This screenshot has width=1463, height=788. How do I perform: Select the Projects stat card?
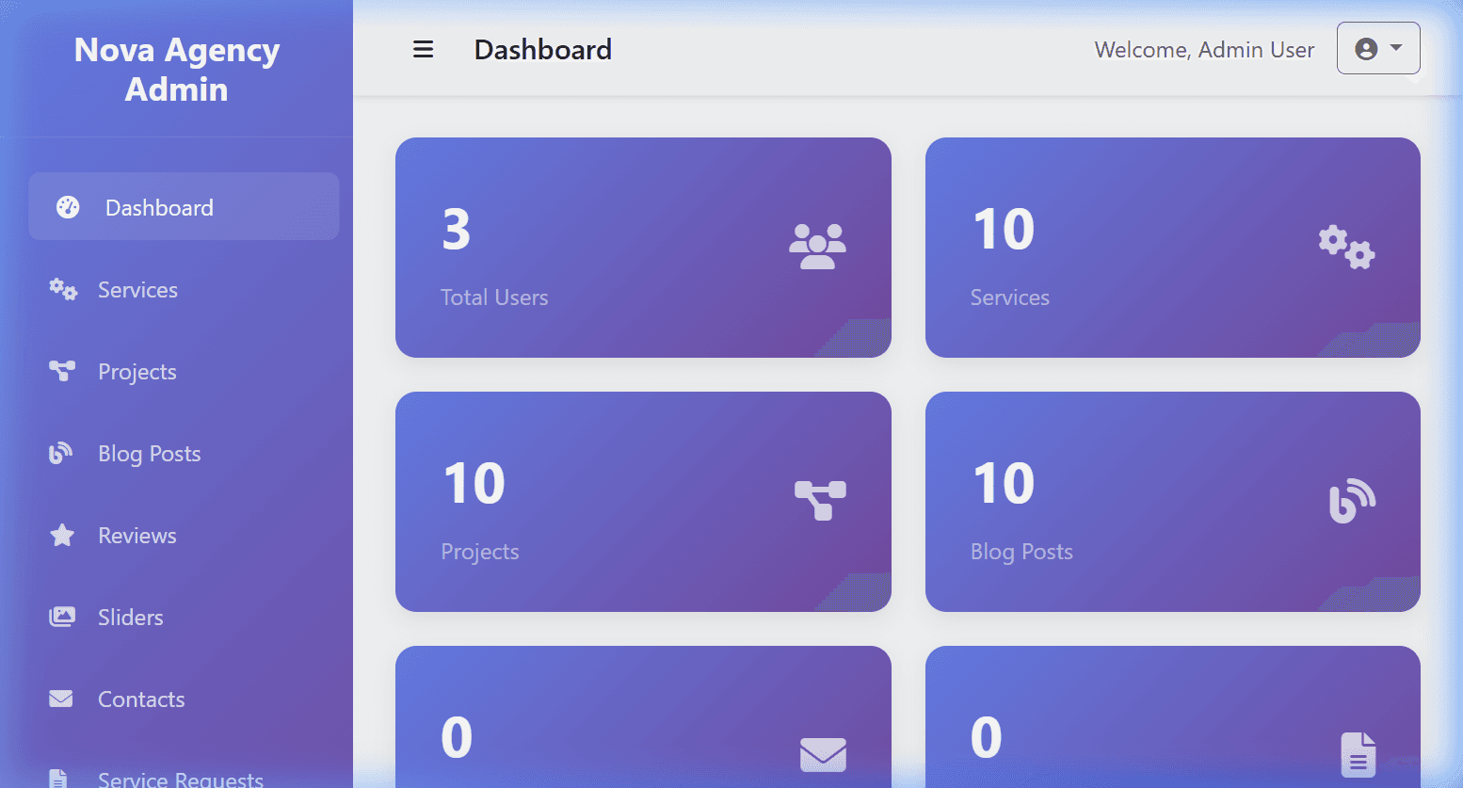(643, 502)
